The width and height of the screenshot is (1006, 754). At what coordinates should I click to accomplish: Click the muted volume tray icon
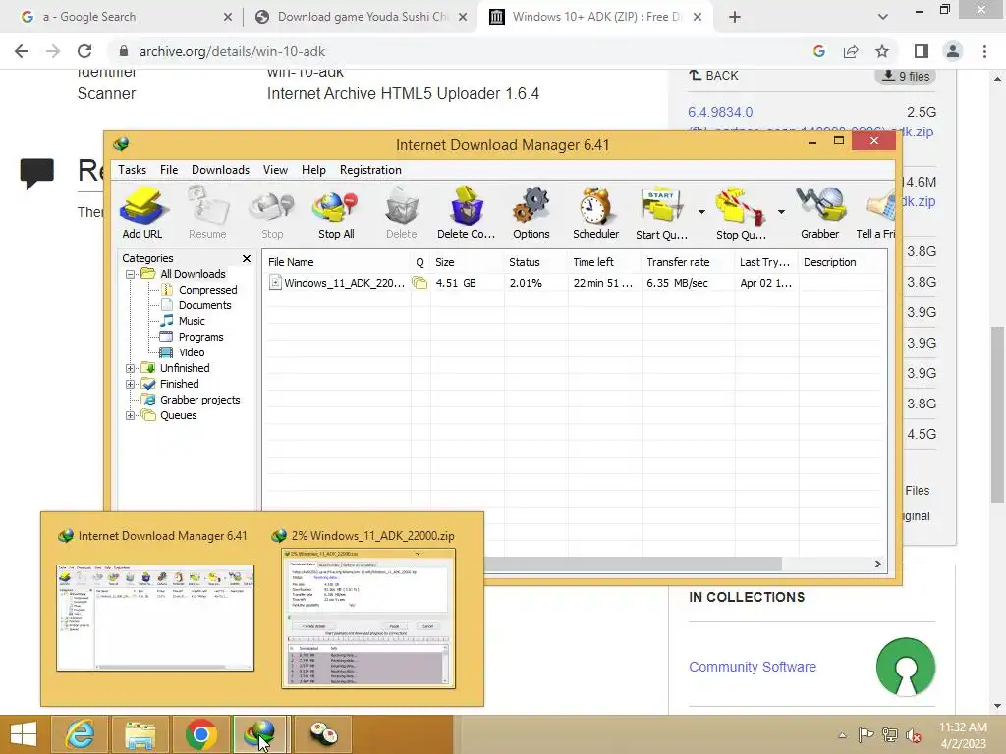point(913,734)
